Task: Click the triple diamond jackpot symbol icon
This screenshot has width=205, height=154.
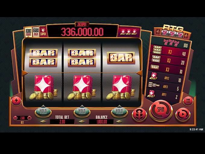Action: [x=129, y=32]
